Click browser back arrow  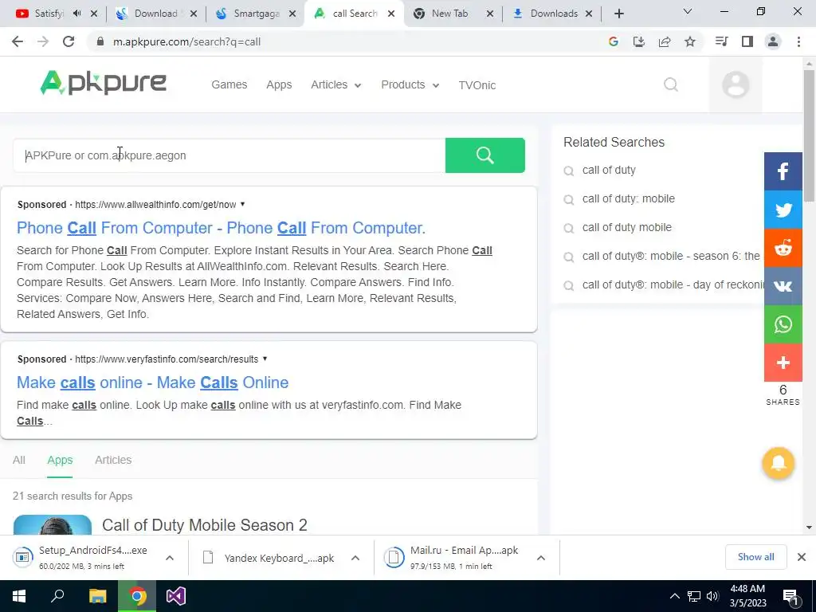tap(18, 41)
